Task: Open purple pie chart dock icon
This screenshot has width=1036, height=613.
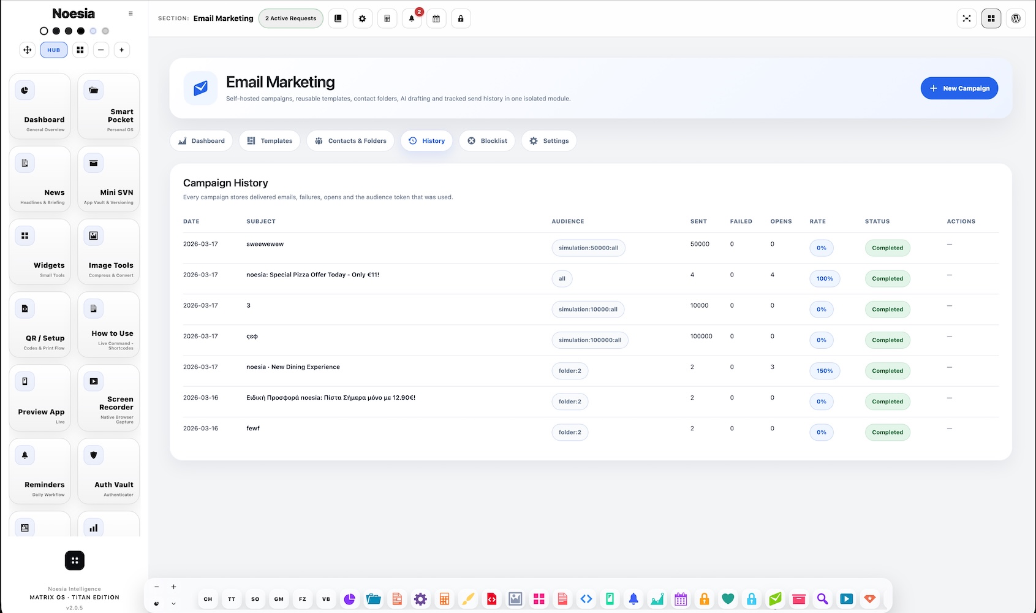Action: 350,599
